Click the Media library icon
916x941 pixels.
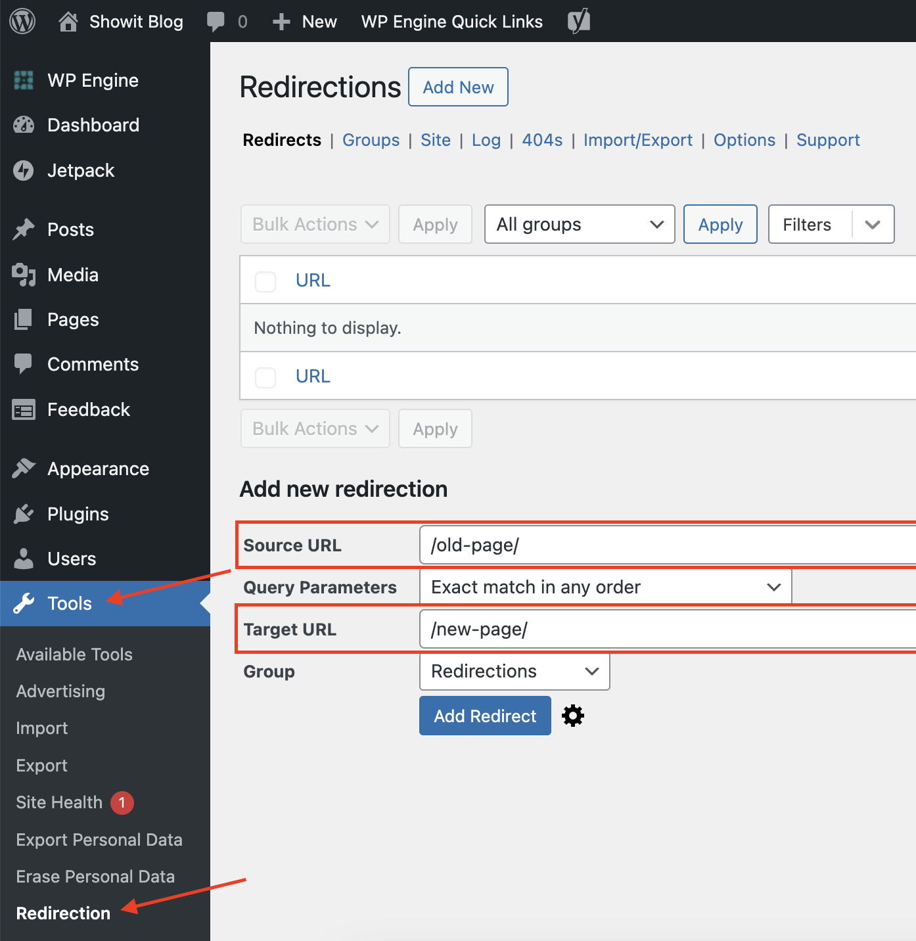coord(24,275)
